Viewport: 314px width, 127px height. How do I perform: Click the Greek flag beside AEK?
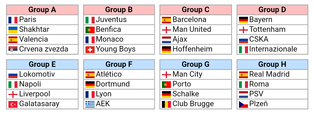[90, 104]
